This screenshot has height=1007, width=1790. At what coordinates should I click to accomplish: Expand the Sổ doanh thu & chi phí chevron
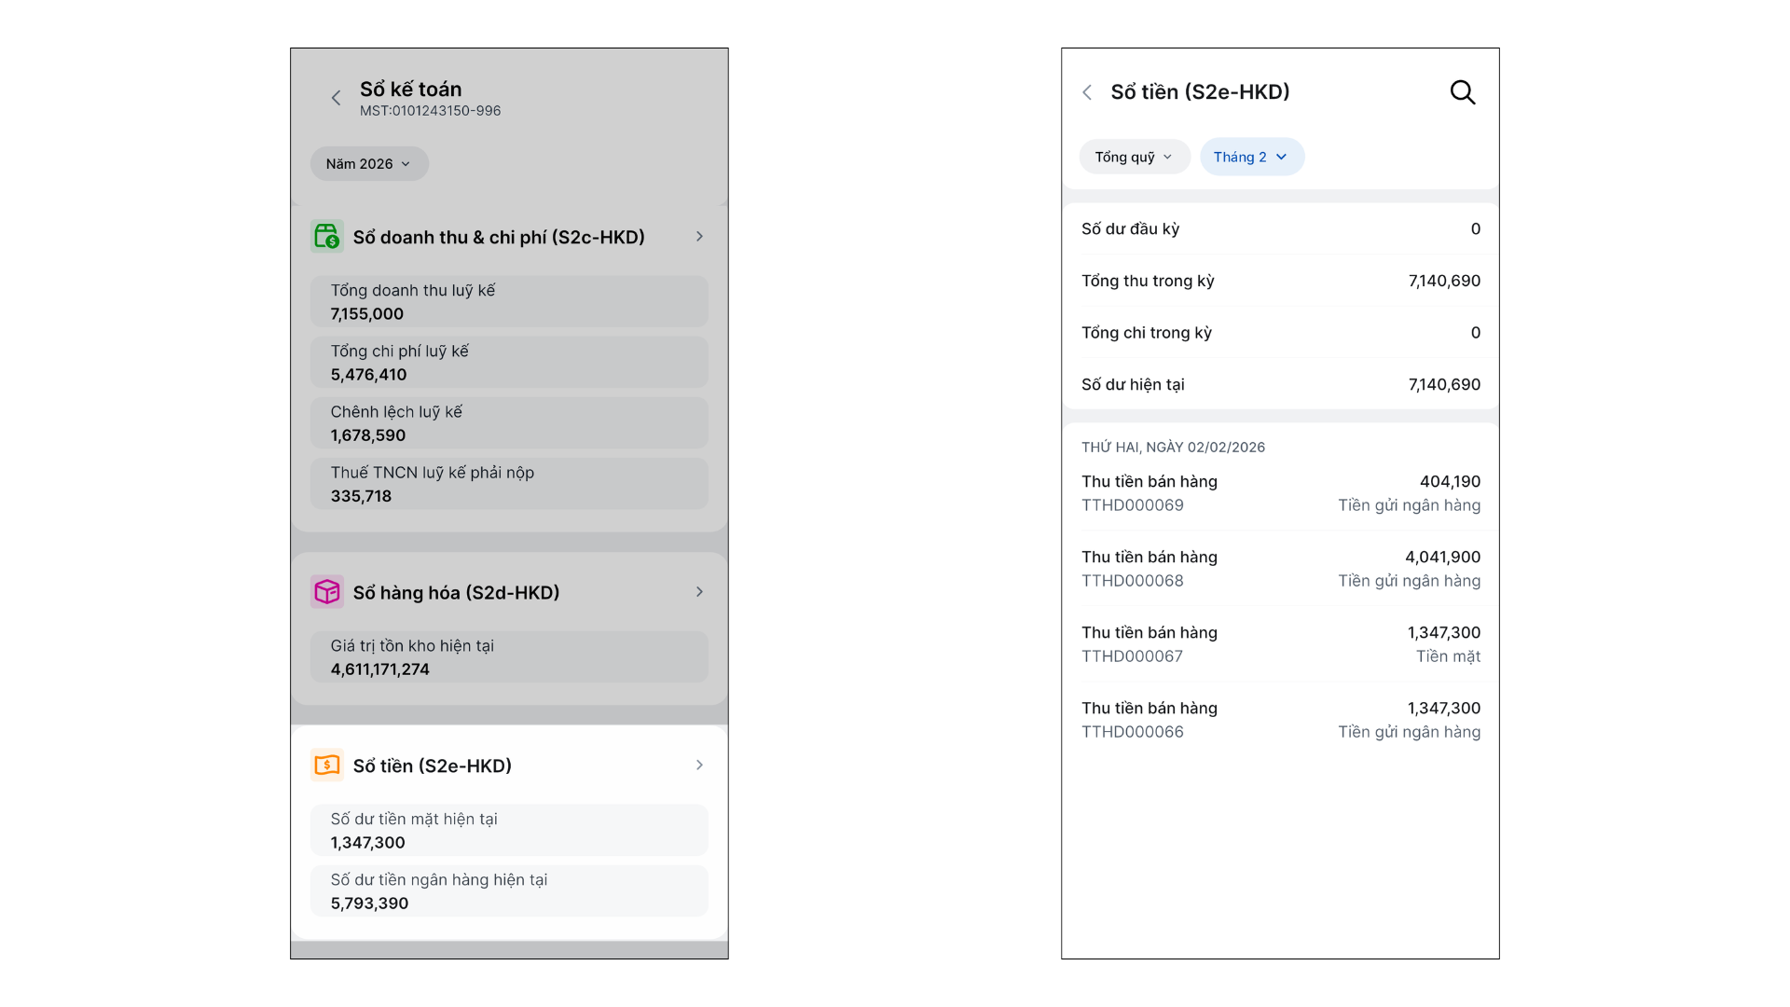699,237
